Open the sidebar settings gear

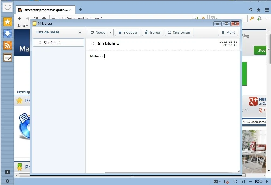point(8,181)
